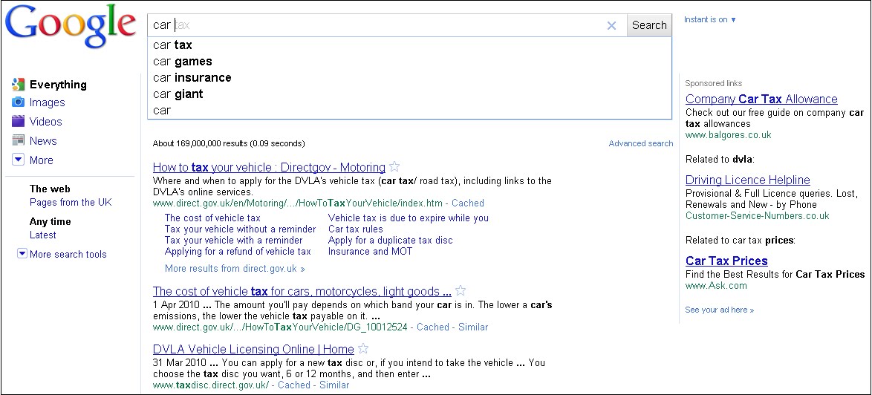Screen dimensions: 872x395
Task: Star the DVLA Vehicle Licensing Online result
Action: pyautogui.click(x=363, y=349)
